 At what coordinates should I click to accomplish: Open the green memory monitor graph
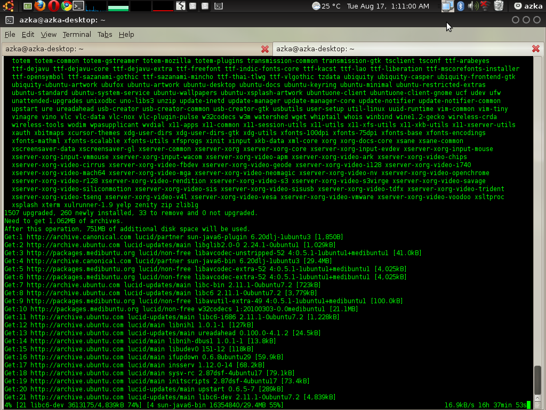[118, 6]
